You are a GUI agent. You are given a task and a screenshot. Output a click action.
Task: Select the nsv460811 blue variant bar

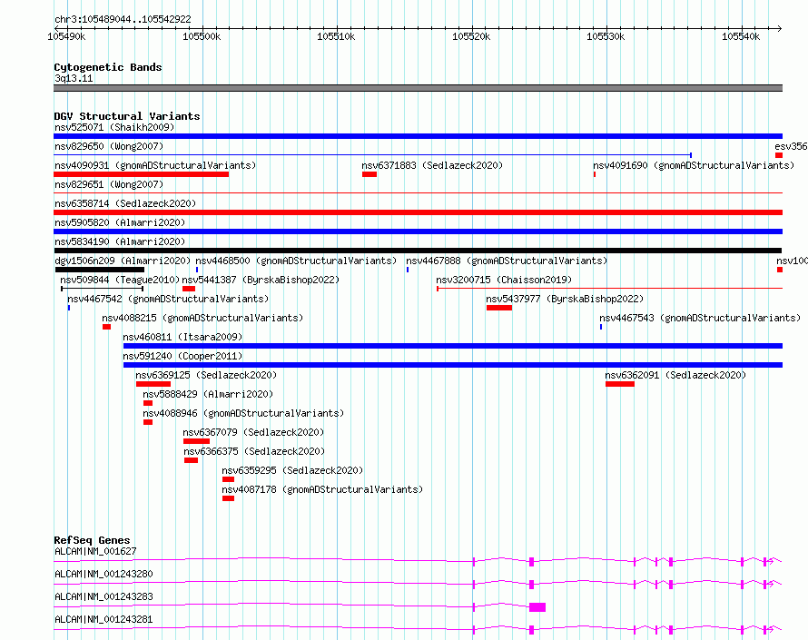[x=453, y=346]
